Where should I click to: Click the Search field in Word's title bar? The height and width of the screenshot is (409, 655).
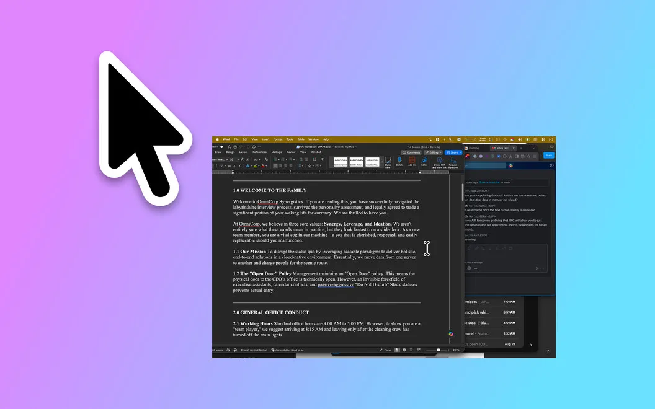[x=426, y=147]
